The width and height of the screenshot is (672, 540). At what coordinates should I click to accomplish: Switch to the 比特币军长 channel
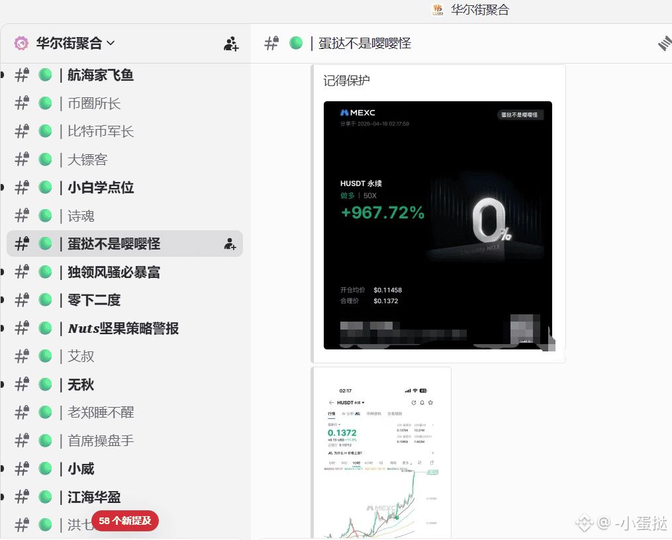coord(124,132)
